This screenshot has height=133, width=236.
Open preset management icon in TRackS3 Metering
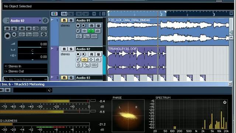50,90
